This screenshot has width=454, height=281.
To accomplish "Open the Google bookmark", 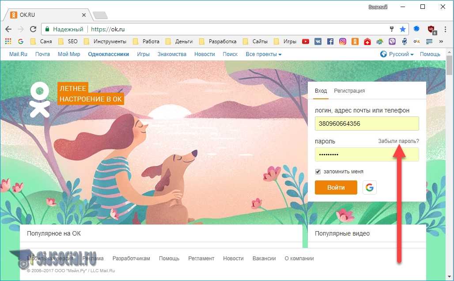I will [21, 41].
